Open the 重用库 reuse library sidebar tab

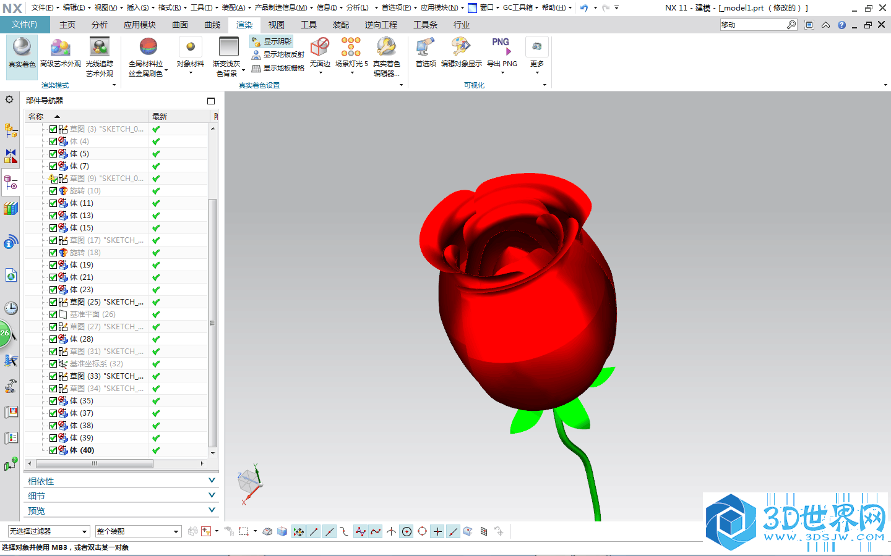pos(11,208)
